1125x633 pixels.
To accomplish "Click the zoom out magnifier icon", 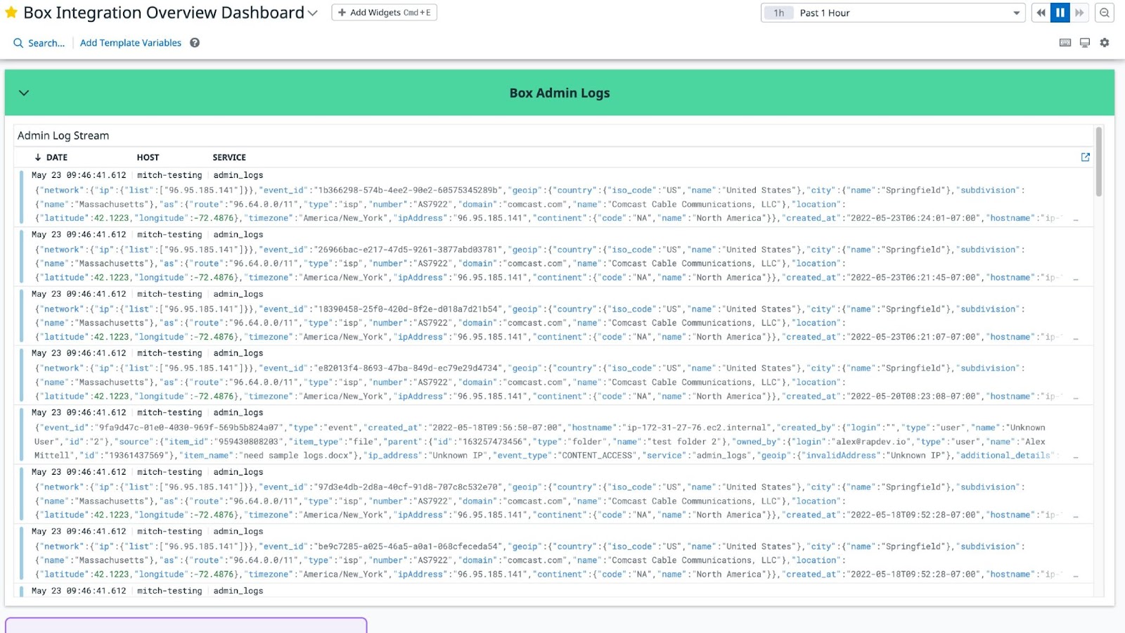I will (x=1105, y=13).
